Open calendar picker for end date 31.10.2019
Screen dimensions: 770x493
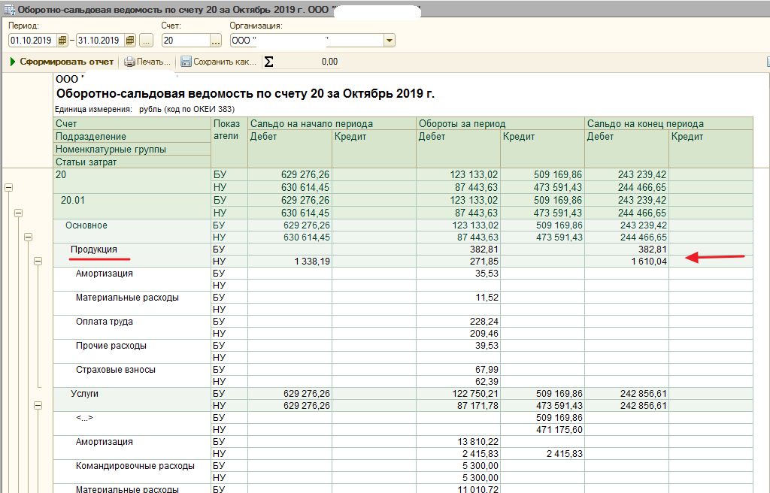[130, 41]
